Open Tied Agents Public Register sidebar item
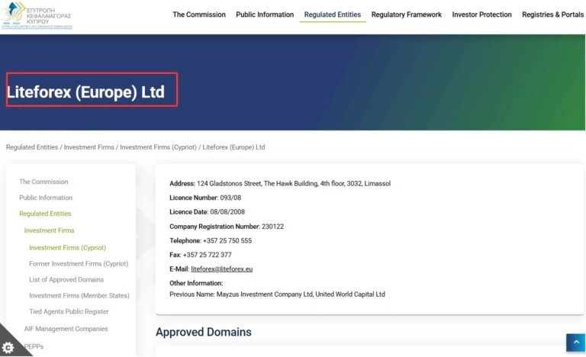Image resolution: width=586 pixels, height=357 pixels. point(69,312)
